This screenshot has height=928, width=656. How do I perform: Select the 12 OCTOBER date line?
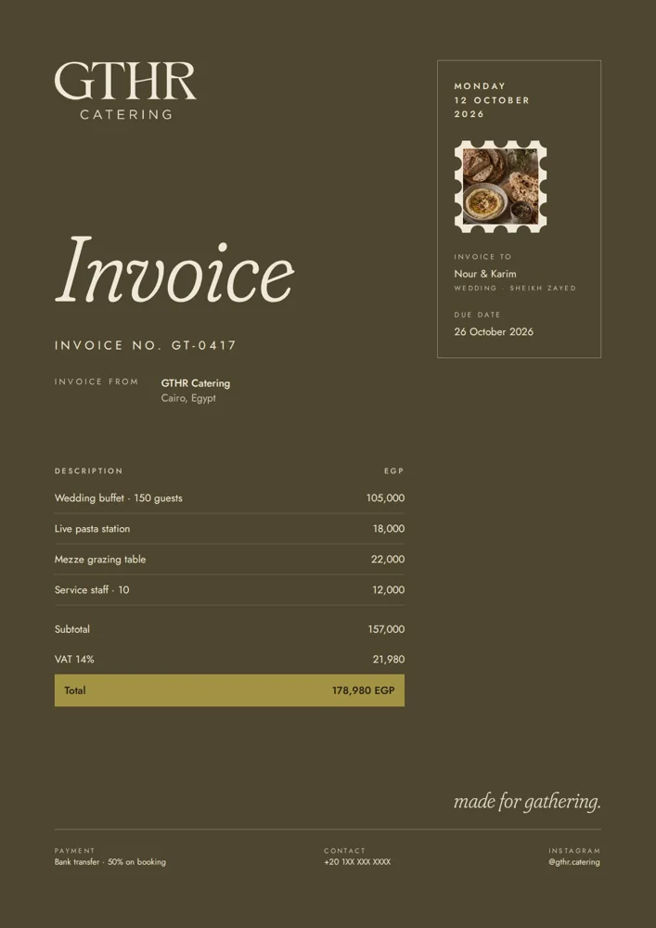click(x=492, y=100)
